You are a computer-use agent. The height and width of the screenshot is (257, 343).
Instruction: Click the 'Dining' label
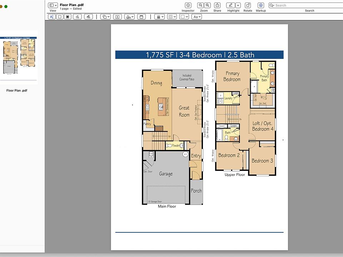156,83
